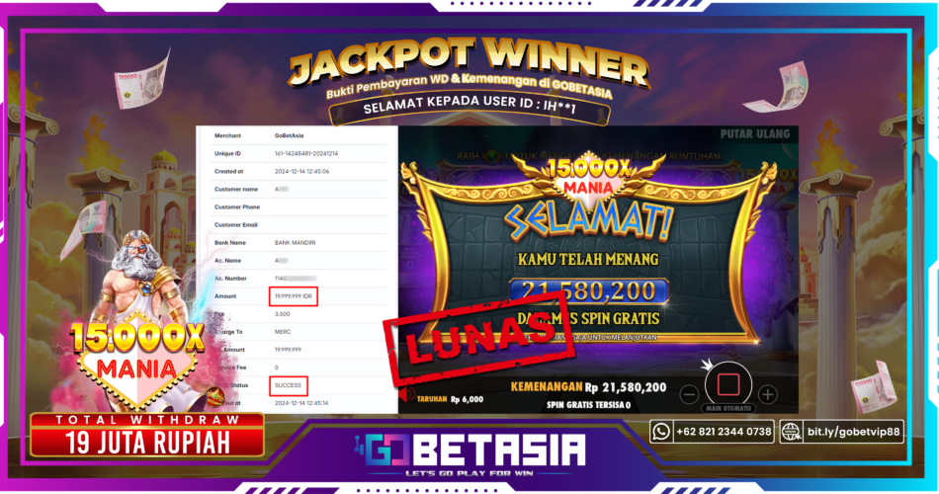Open the bit.ly/gobetvip88 link
This screenshot has height=494, width=939.
point(853,431)
